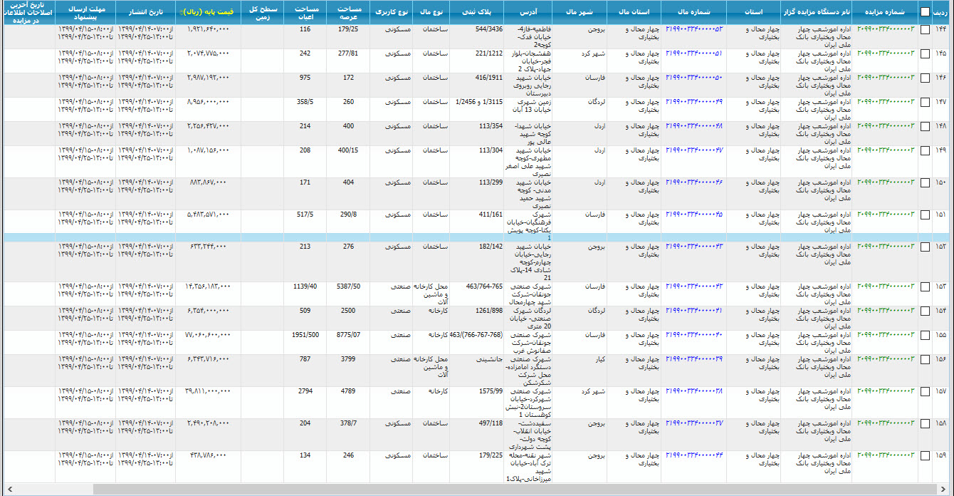This screenshot has width=954, height=496.
Task: Sort by شماره مزایده column header
Action: pyautogui.click(x=887, y=13)
